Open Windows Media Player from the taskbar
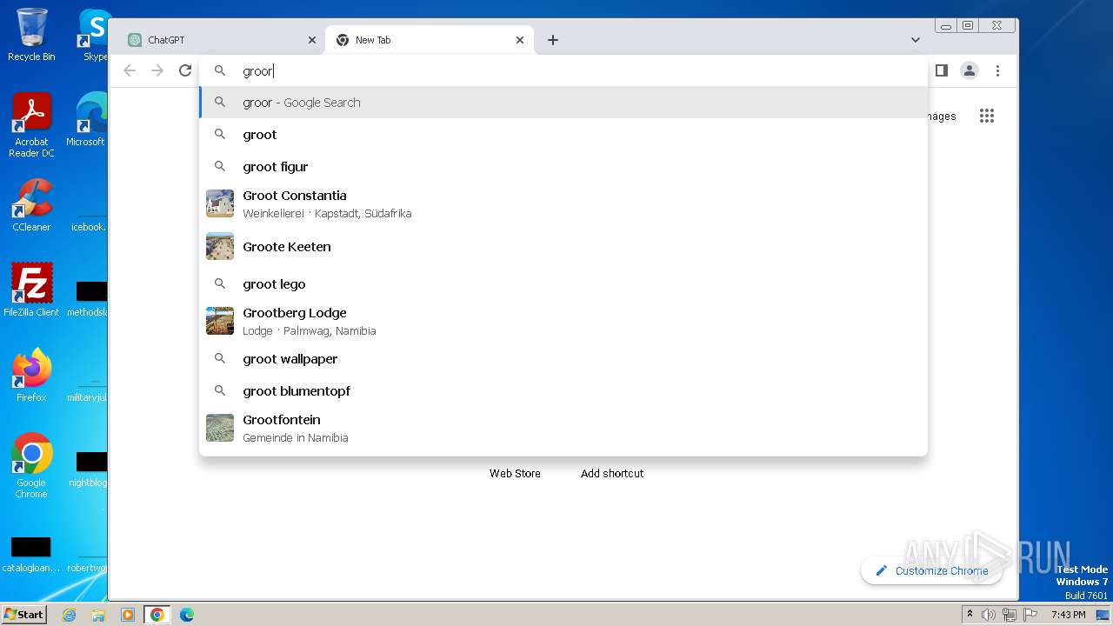Screen dimensions: 1113x626 pos(128,615)
